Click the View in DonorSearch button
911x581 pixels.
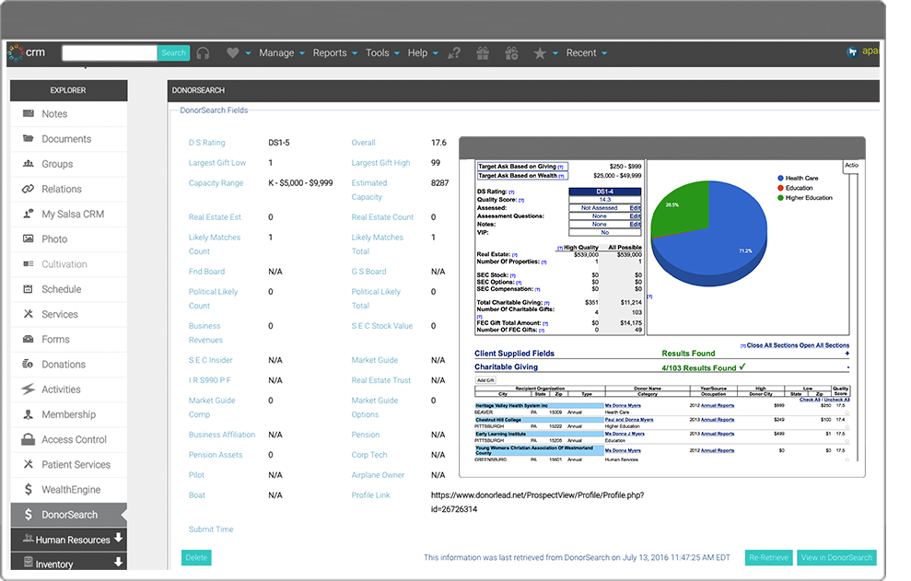pos(836,557)
